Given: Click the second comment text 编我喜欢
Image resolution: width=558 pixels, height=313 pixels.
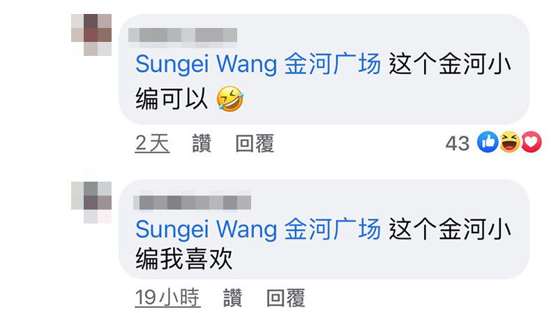Looking at the screenshot, I should pyautogui.click(x=184, y=259).
